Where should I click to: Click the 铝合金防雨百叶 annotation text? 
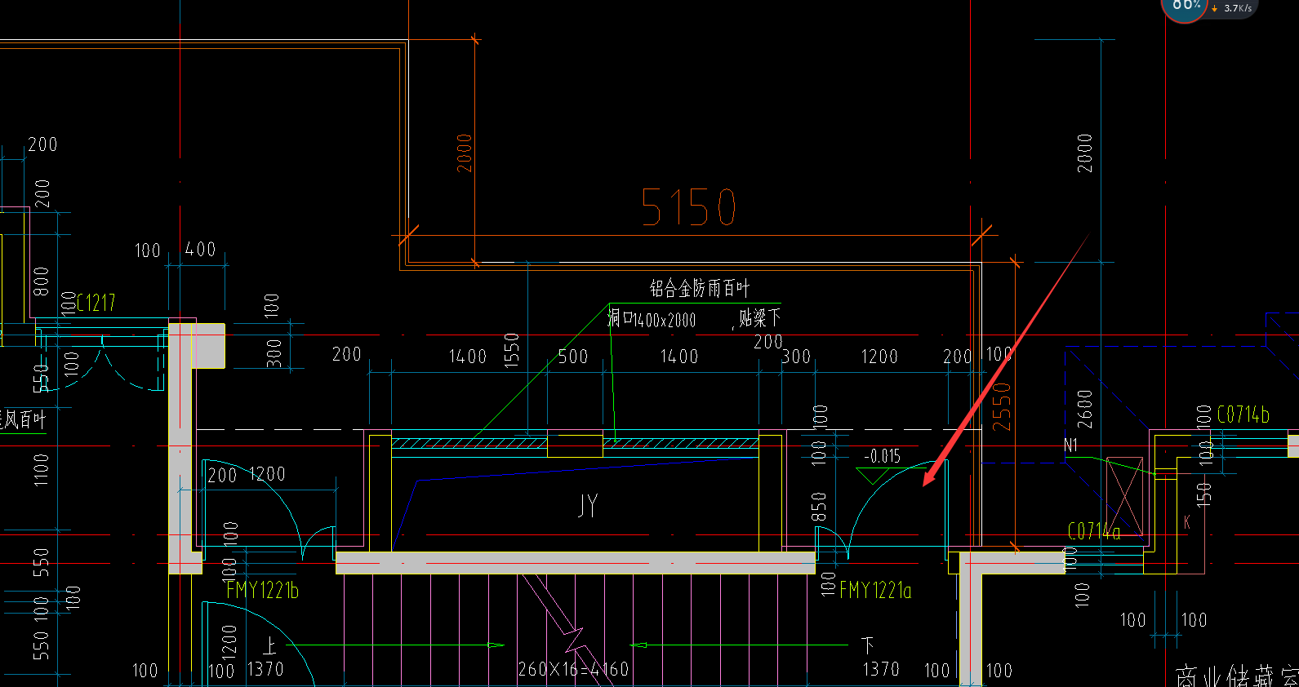(x=699, y=288)
